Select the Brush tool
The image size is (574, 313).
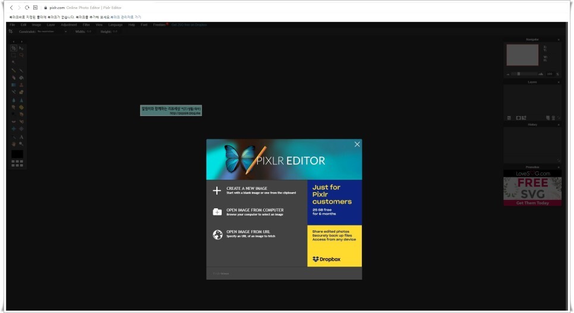[x=21, y=70]
